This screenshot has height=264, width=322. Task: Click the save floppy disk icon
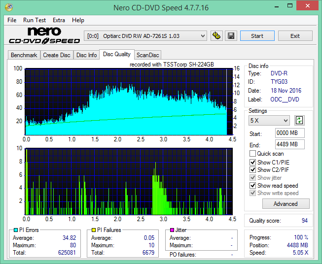tap(231, 36)
